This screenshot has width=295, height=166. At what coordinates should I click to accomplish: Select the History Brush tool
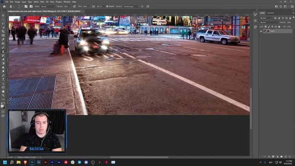[x=3, y=55]
